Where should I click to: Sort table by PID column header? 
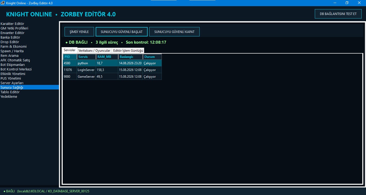(70, 57)
